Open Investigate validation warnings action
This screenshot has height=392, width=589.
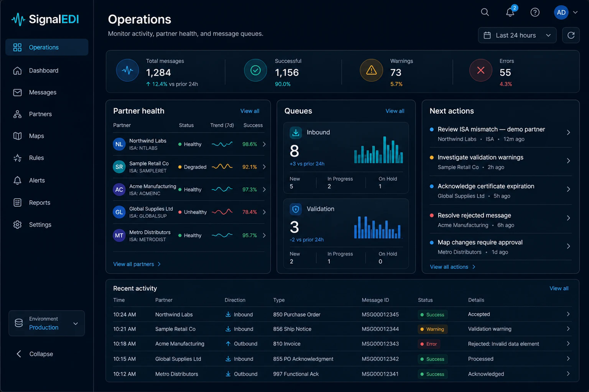click(x=500, y=162)
